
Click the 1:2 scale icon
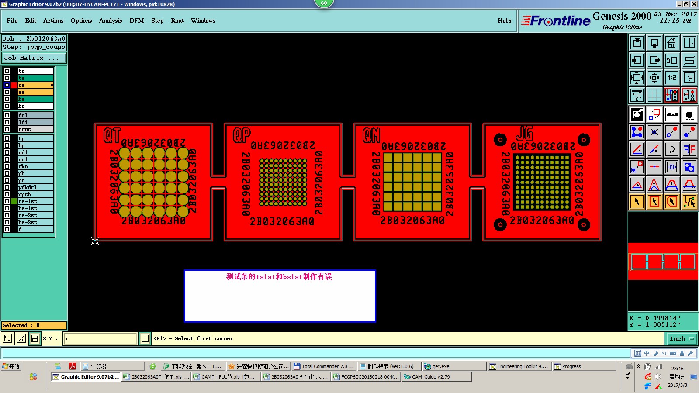672,78
